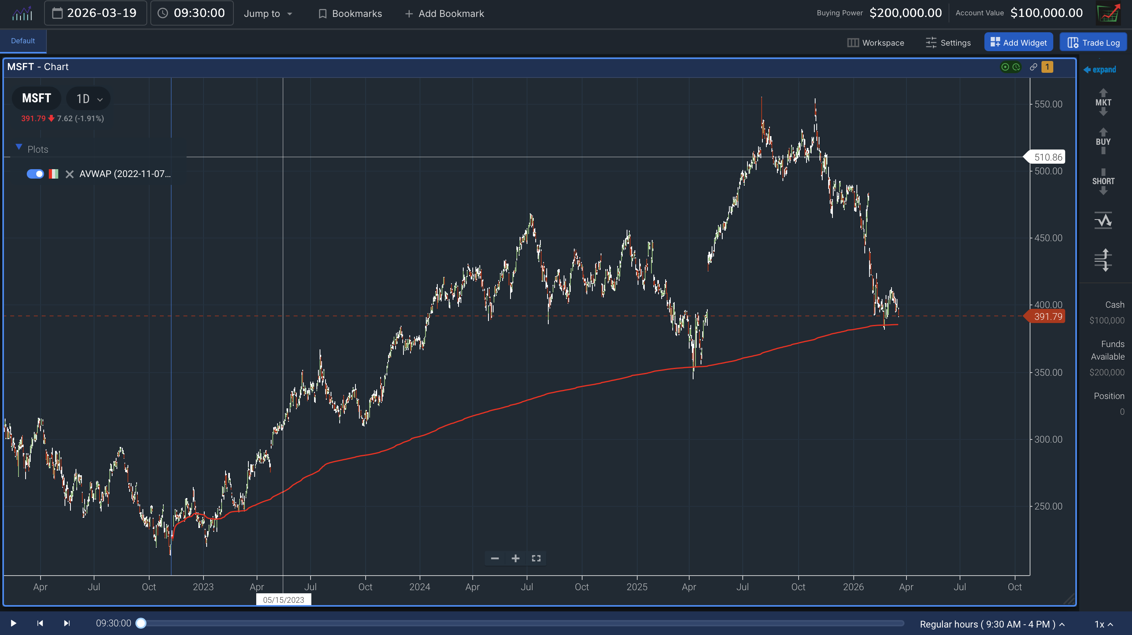The width and height of the screenshot is (1132, 635).
Task: Zoom in with the plus icon
Action: point(516,558)
